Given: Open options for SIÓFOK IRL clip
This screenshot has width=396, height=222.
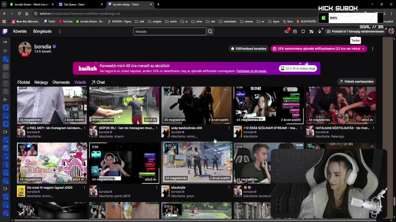Looking at the screenshot, I should 157,128.
